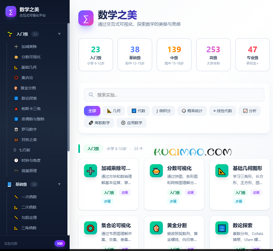Click the red ring icon on 集合论可视化 card
Viewport: 273px width, 251px height.
point(91,228)
